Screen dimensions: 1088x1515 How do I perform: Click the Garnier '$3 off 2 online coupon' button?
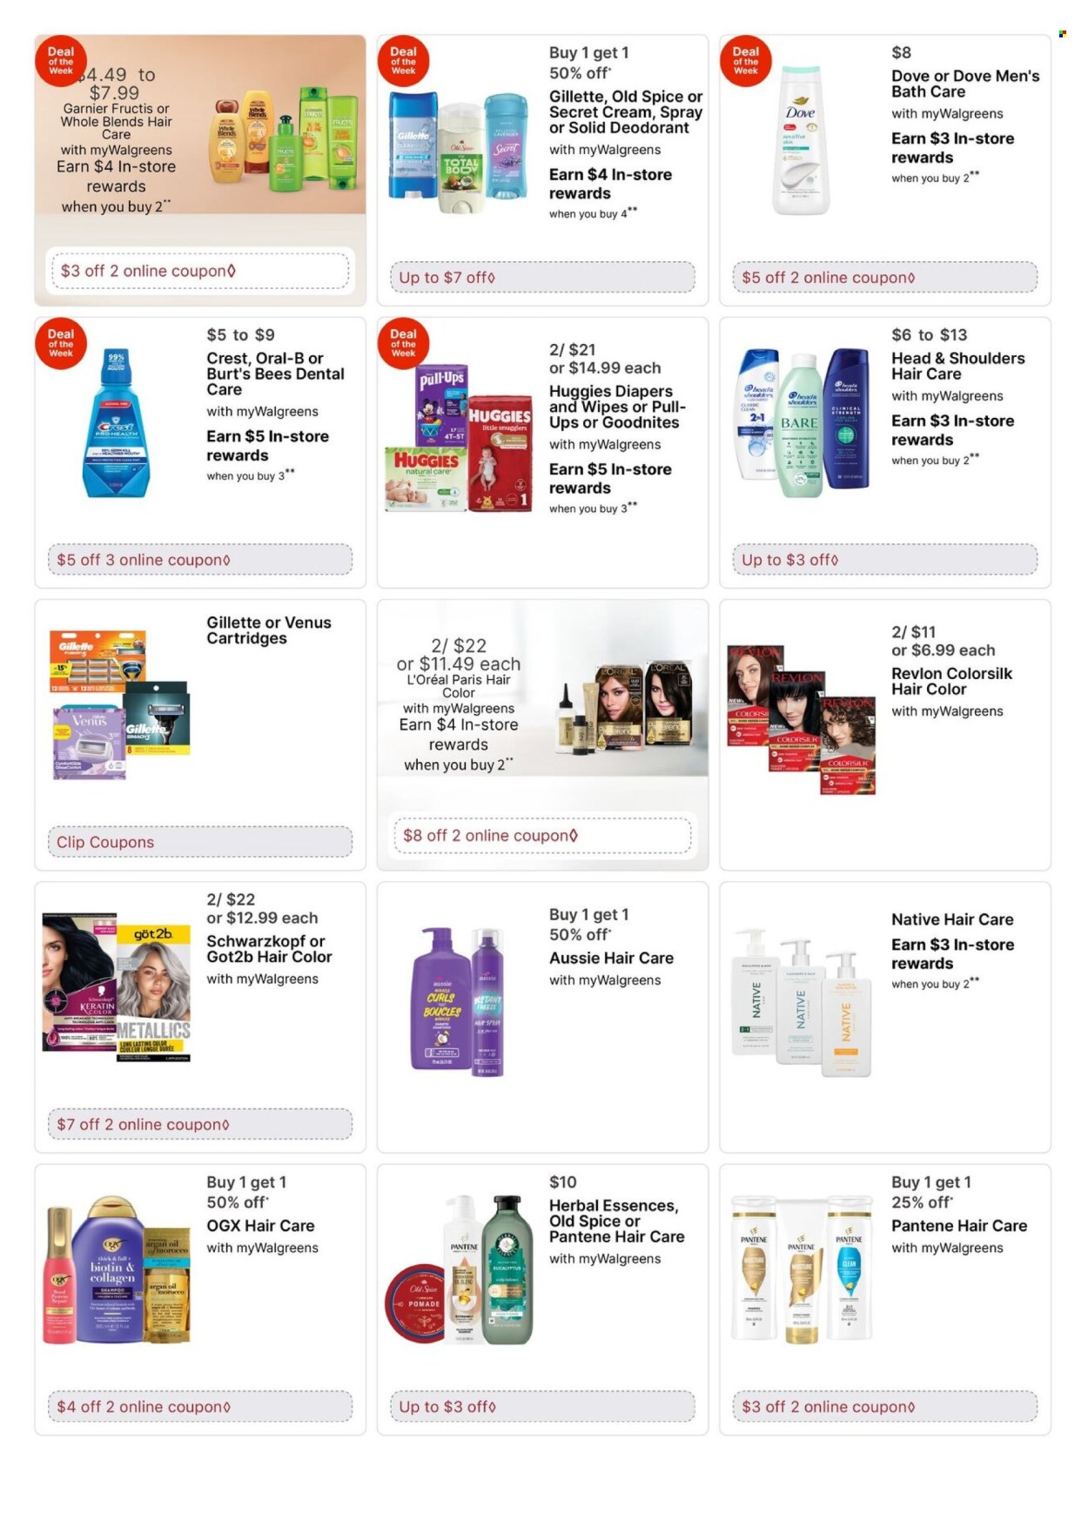(x=199, y=271)
